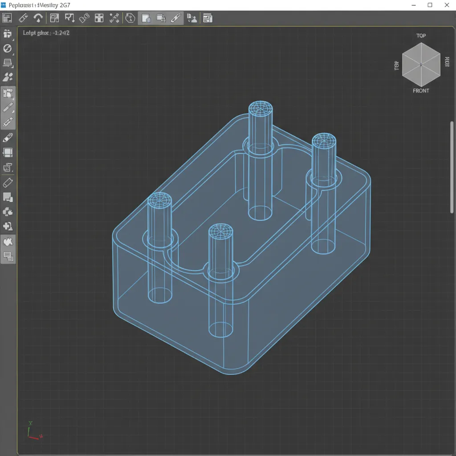The width and height of the screenshot is (456, 456).
Task: Select the rectangle box tool in left sidebar
Action: [x=8, y=152]
